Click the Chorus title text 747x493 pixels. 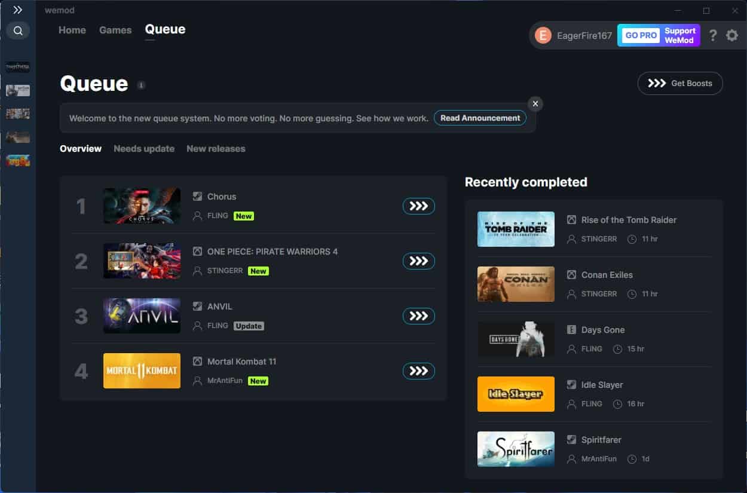click(x=222, y=197)
